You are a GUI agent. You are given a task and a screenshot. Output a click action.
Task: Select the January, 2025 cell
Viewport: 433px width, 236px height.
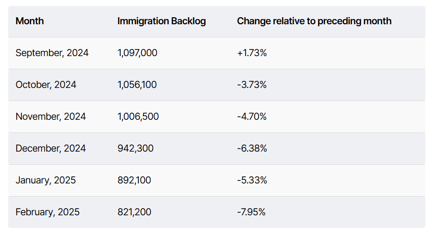(45, 180)
